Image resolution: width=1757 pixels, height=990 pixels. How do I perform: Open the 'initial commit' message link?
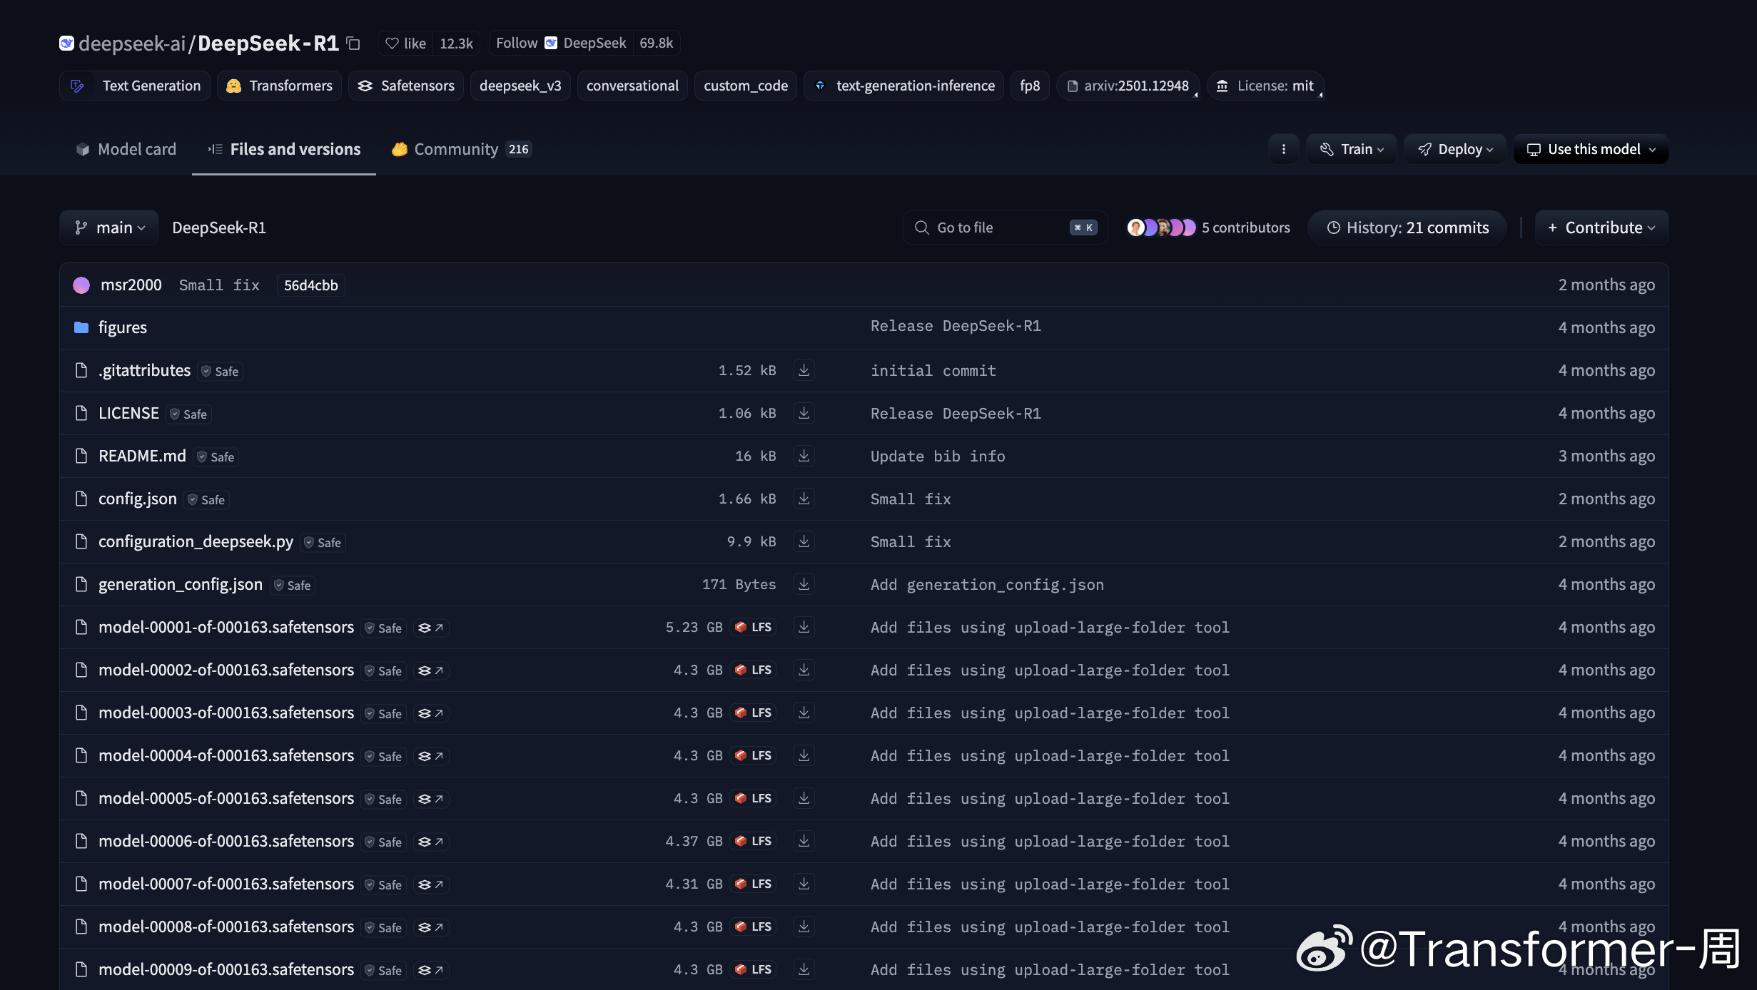pos(933,371)
